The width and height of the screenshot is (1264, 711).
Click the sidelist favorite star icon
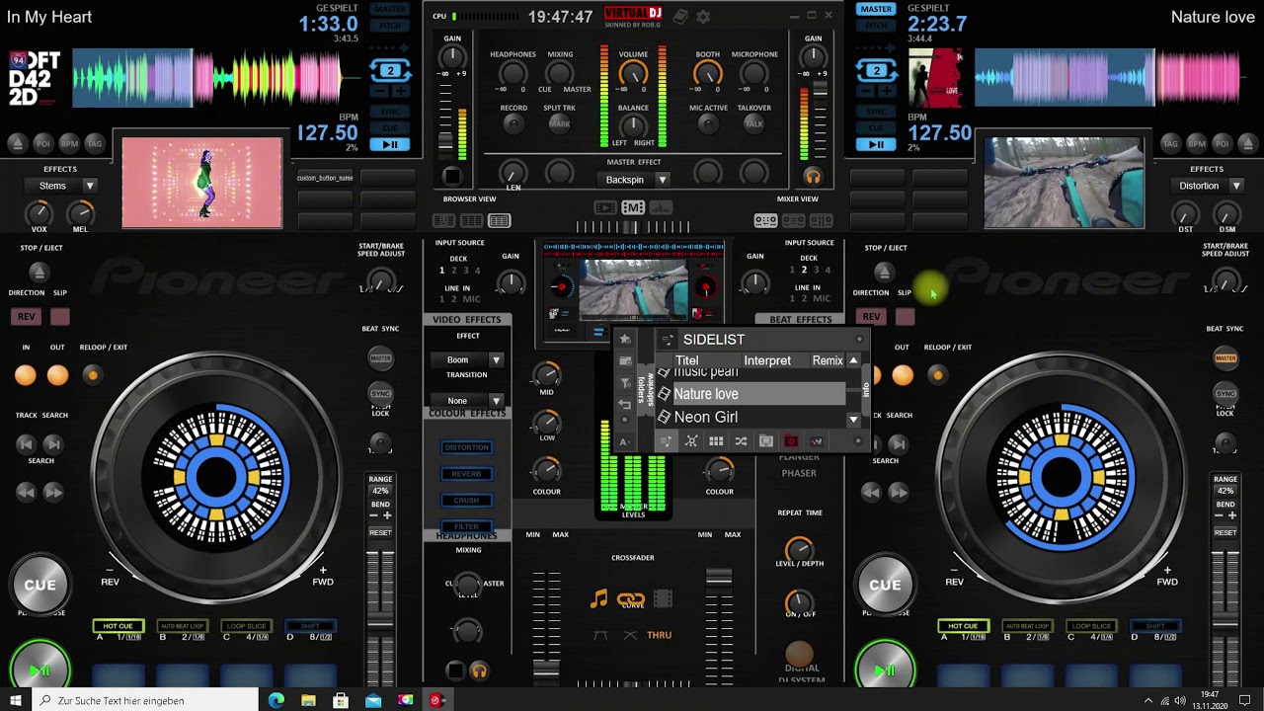625,340
